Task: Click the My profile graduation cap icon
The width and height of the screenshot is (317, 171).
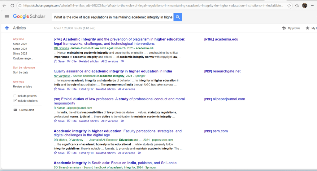Action: (x=284, y=28)
